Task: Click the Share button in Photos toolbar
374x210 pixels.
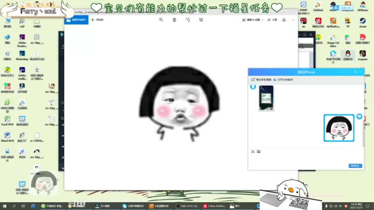Action: [272, 20]
